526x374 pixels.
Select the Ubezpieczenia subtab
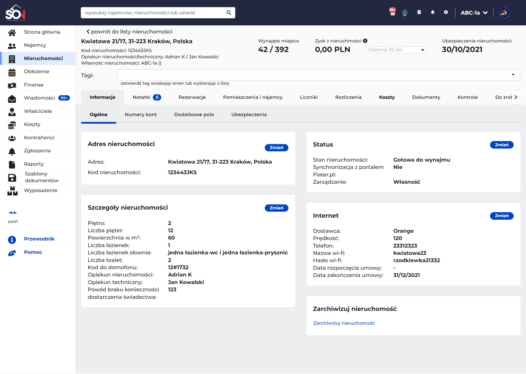coord(249,115)
